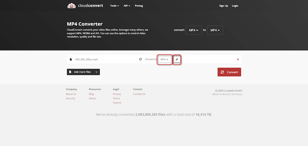
Task: Open the API menu
Action: click(127, 6)
